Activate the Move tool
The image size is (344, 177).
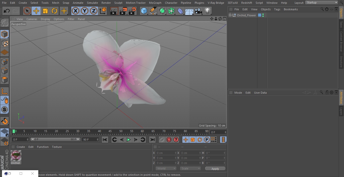tap(36, 11)
